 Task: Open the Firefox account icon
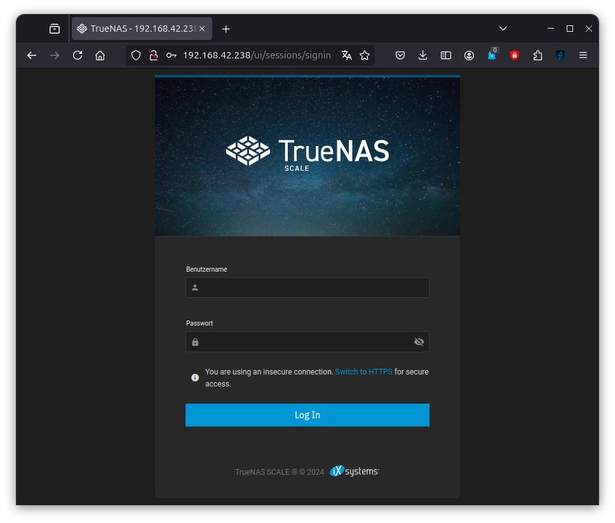click(469, 55)
